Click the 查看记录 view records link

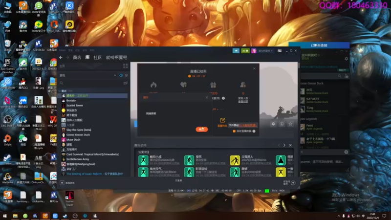pyautogui.click(x=243, y=102)
